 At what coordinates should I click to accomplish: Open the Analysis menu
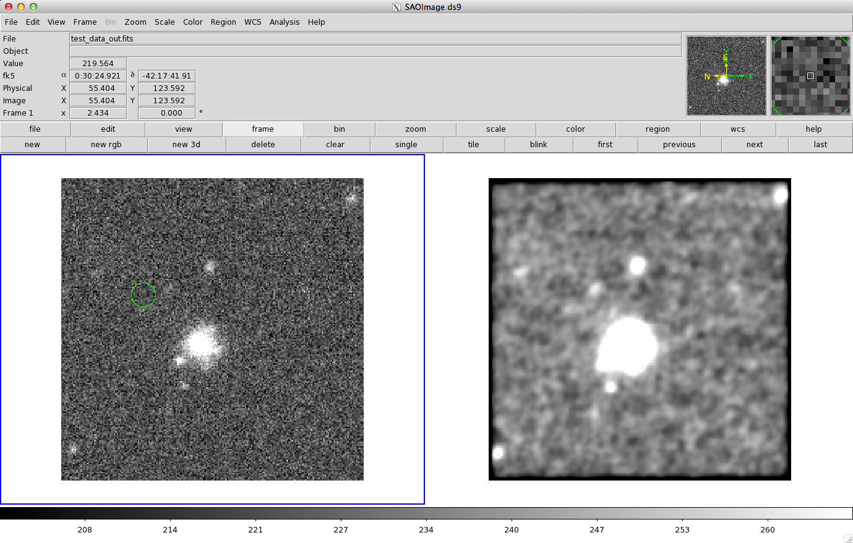pos(285,22)
